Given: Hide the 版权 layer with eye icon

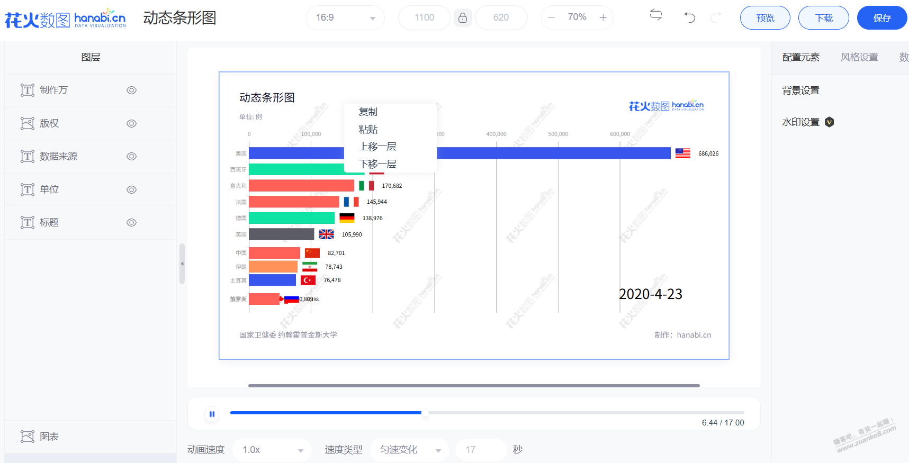Looking at the screenshot, I should click(x=131, y=123).
